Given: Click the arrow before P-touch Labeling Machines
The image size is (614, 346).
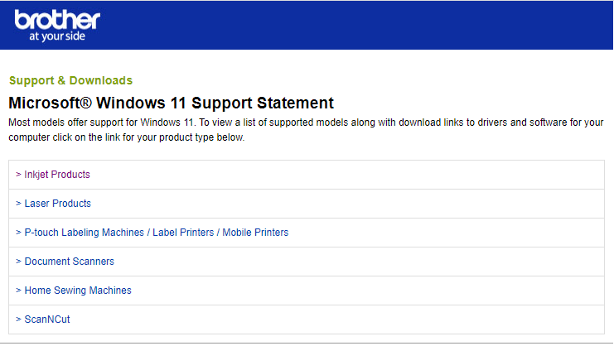Looking at the screenshot, I should coord(18,233).
